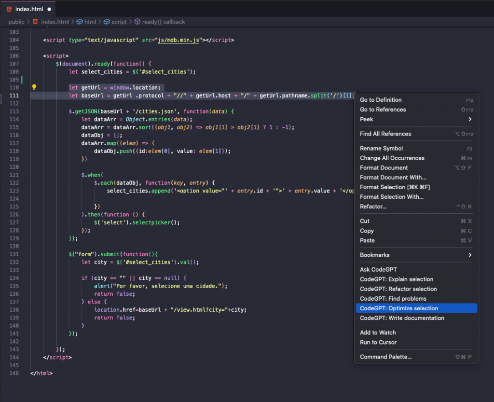
Task: Open Command Palette... from context menu
Action: (x=416, y=357)
